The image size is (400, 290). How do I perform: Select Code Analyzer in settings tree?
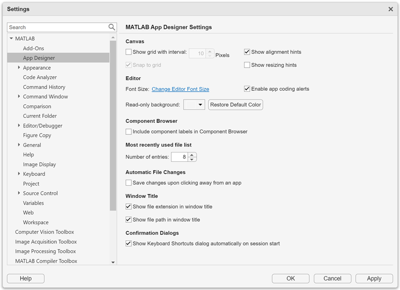tap(40, 77)
